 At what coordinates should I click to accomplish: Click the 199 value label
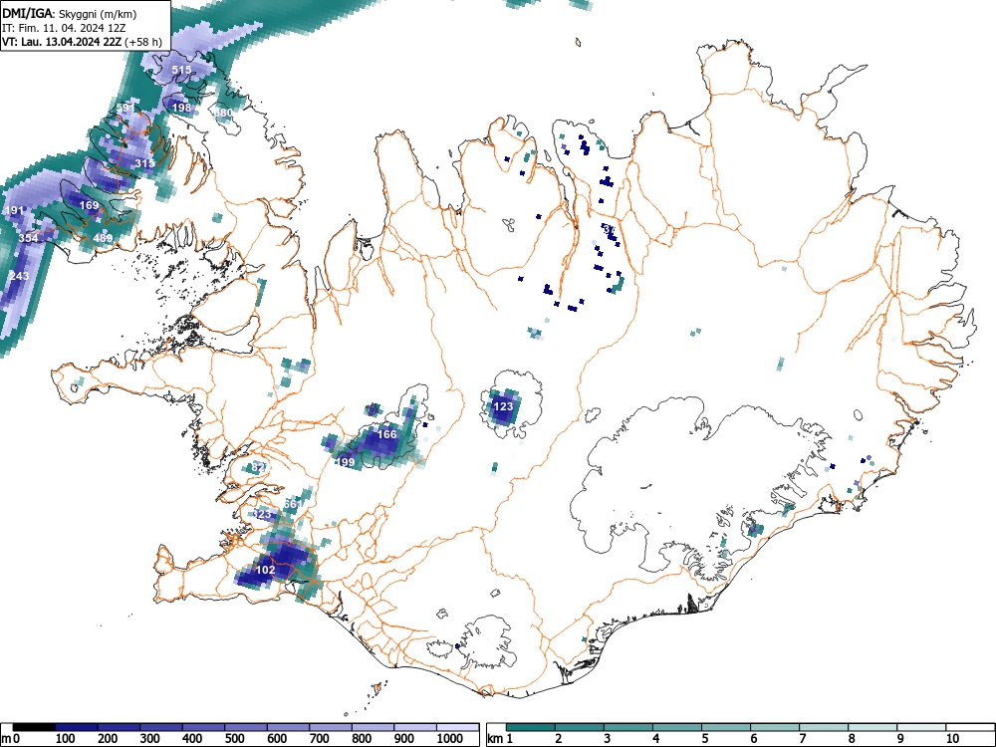pos(346,462)
